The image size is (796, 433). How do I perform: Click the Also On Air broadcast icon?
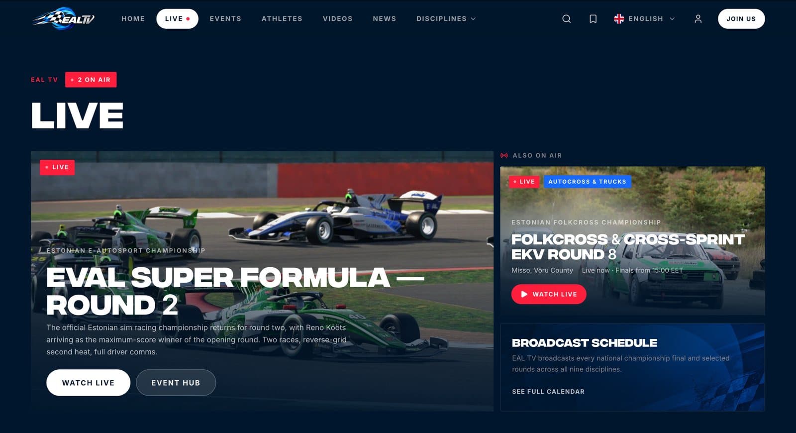[x=504, y=156]
